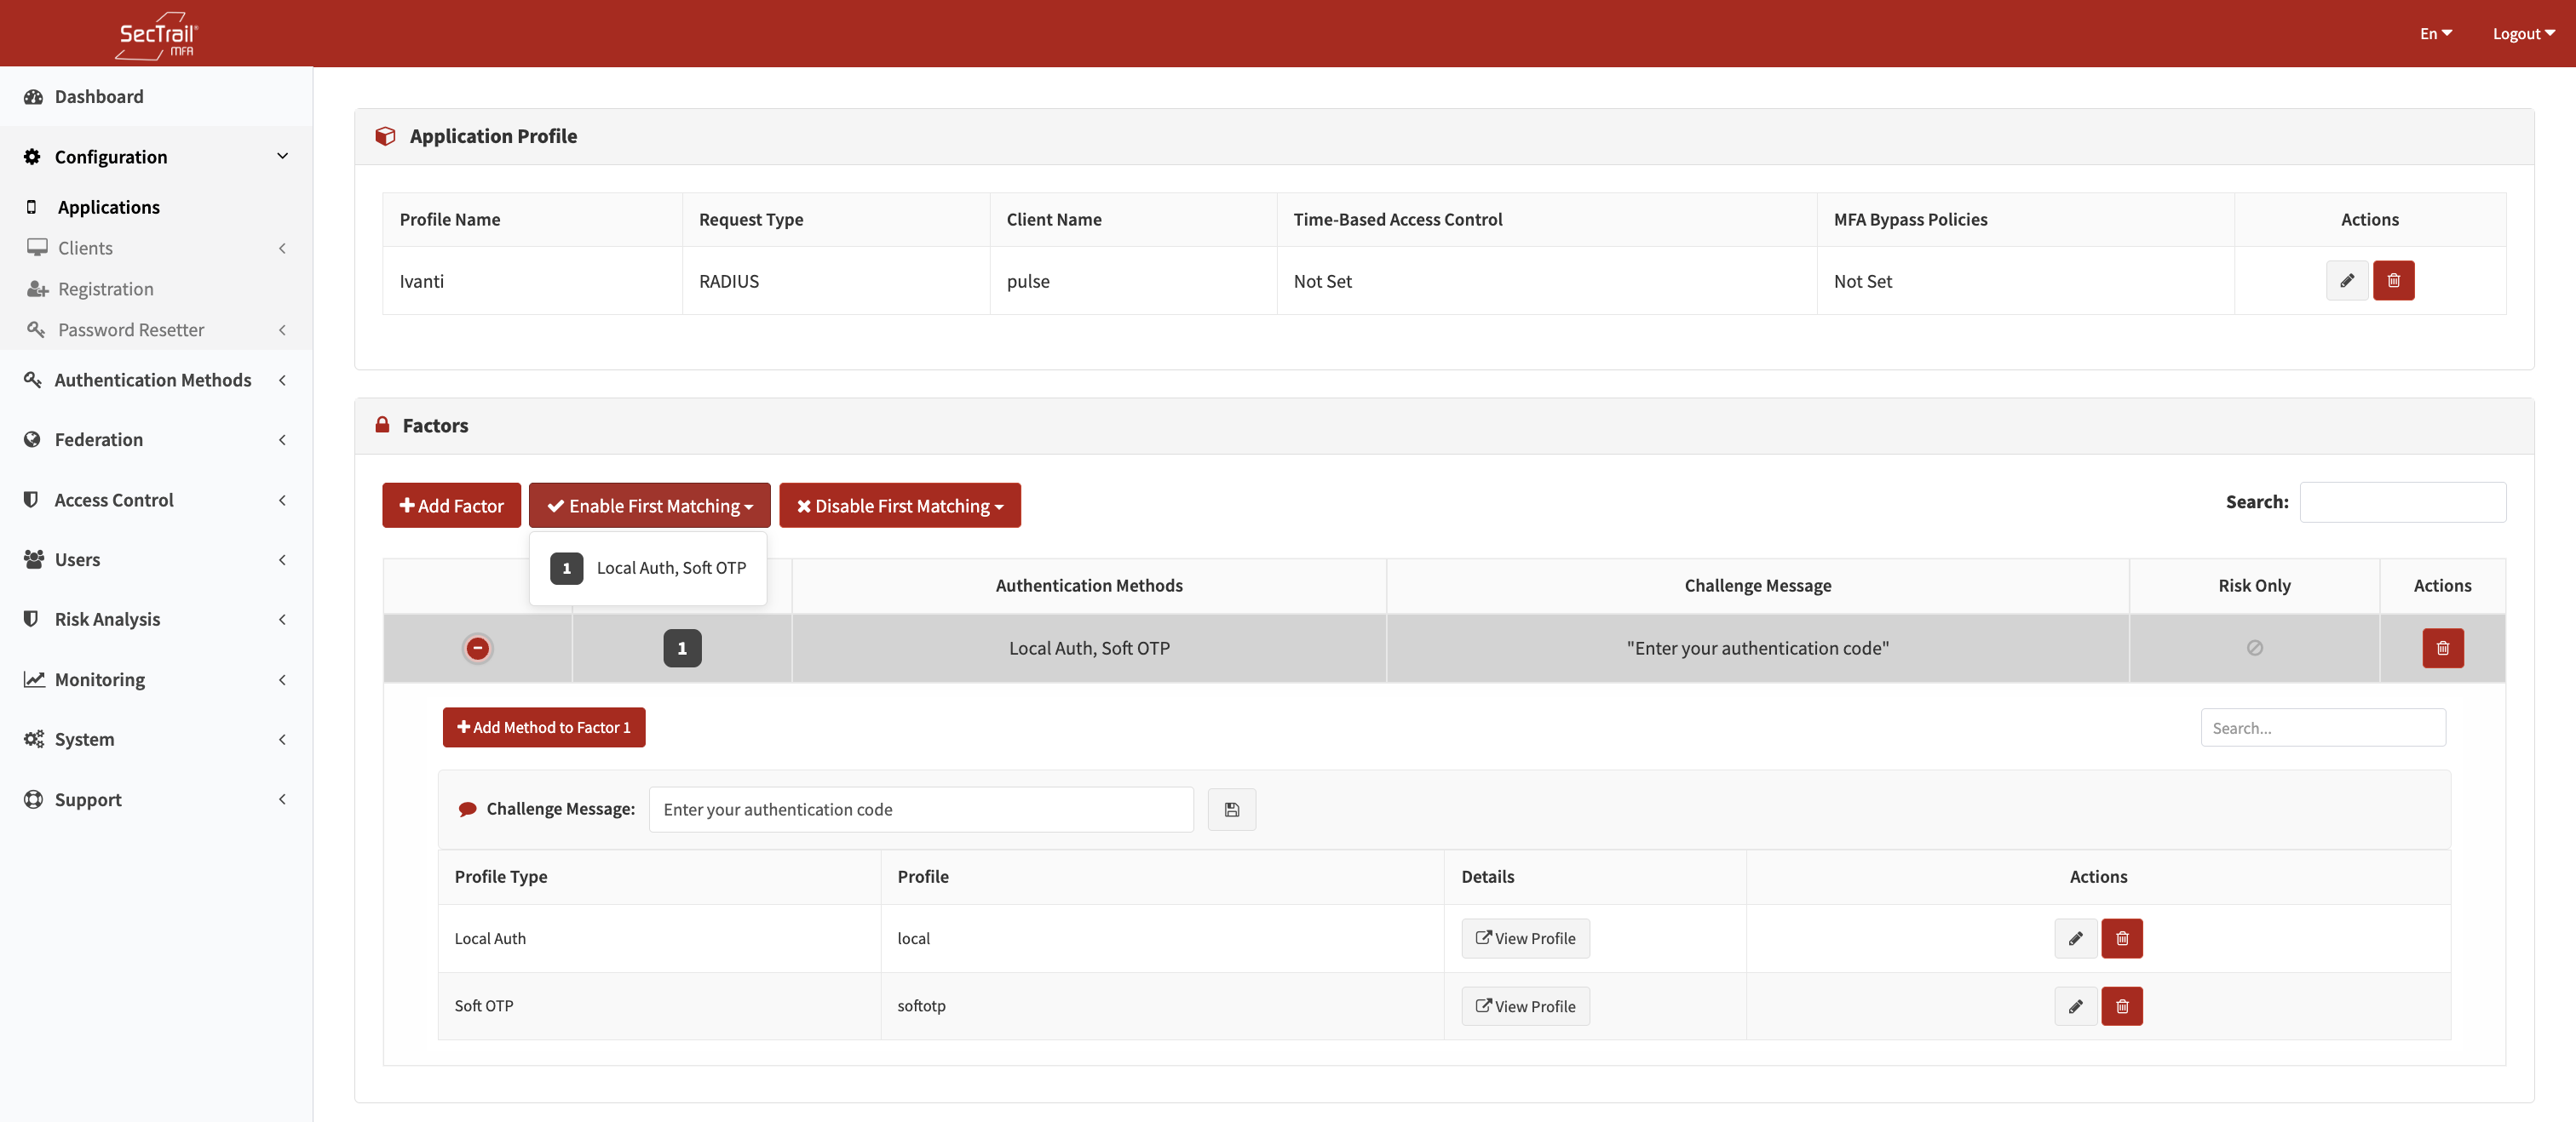Delete the Soft OTP method row
The width and height of the screenshot is (2576, 1122).
(2121, 1006)
